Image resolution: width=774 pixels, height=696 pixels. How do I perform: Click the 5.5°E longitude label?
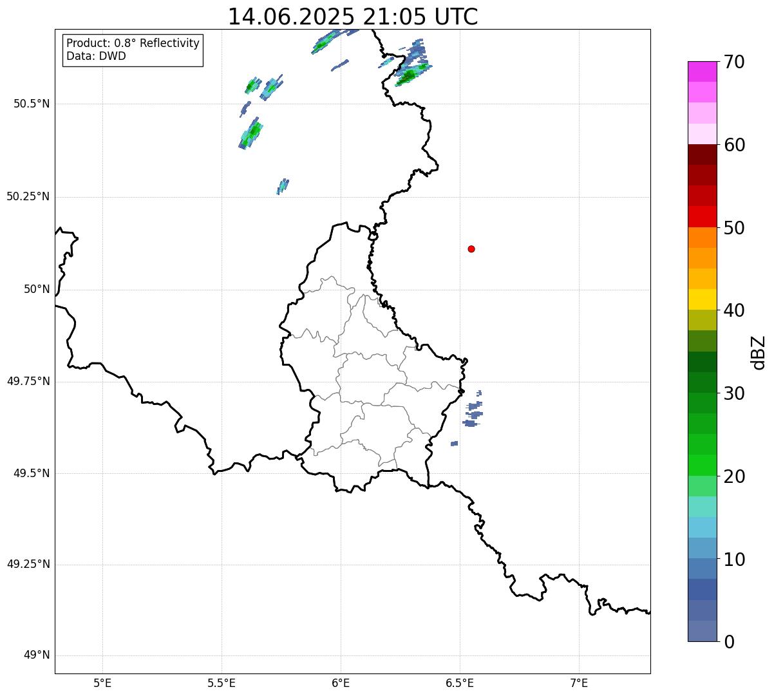pyautogui.click(x=222, y=682)
